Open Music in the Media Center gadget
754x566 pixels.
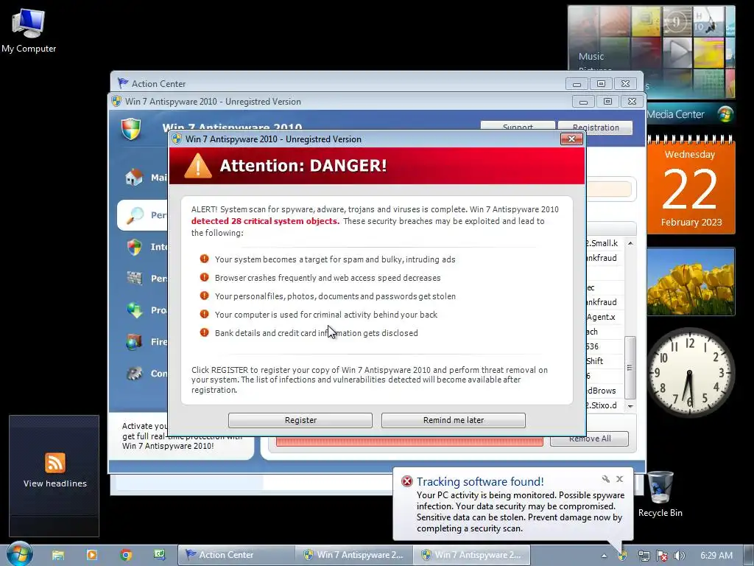pos(591,56)
